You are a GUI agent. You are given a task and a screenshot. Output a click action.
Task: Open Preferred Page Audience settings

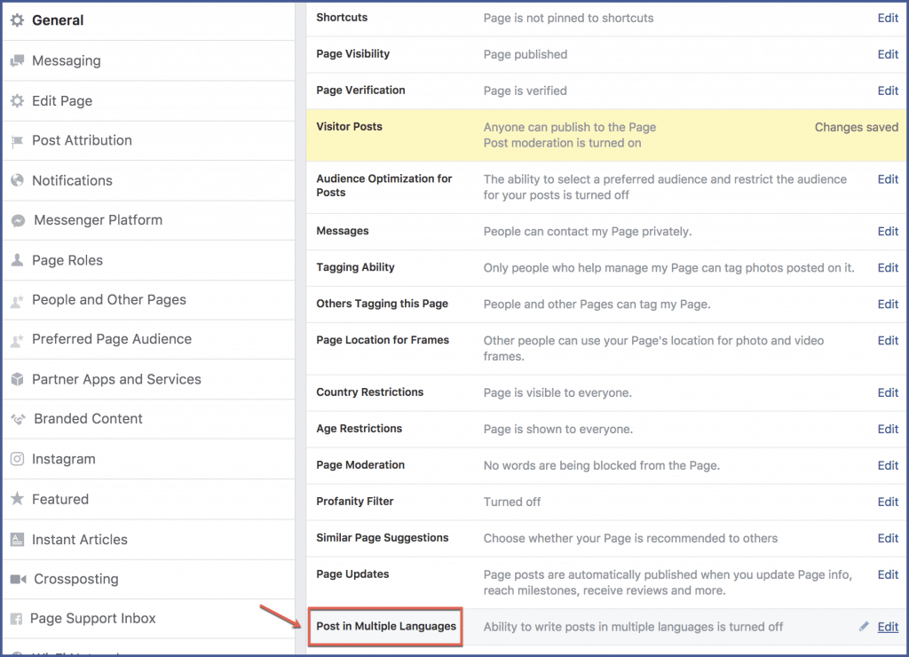coord(111,339)
